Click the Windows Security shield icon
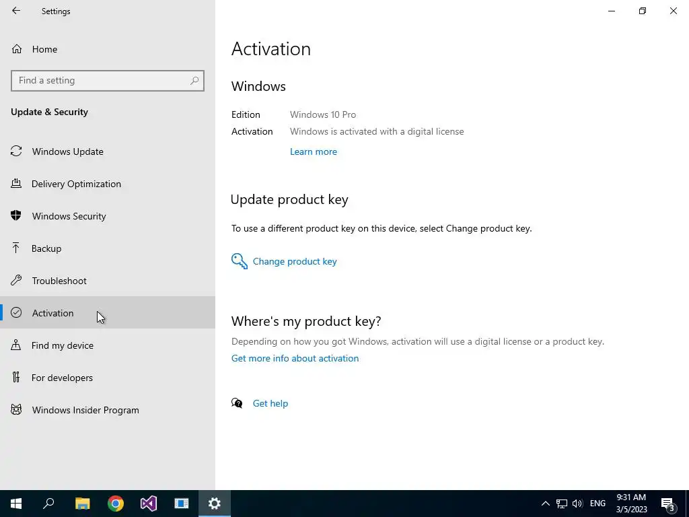689x517 pixels. point(16,215)
